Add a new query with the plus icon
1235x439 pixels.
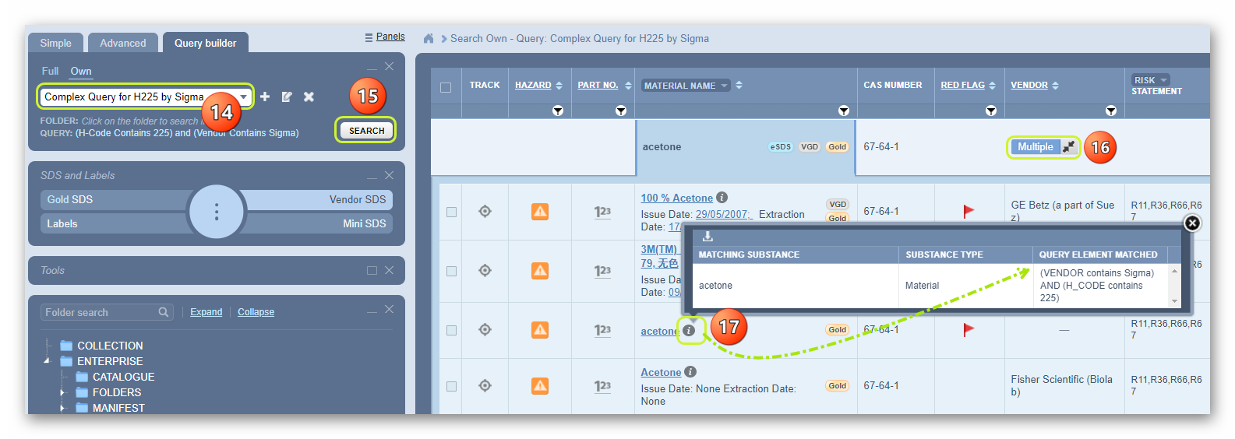click(x=265, y=97)
